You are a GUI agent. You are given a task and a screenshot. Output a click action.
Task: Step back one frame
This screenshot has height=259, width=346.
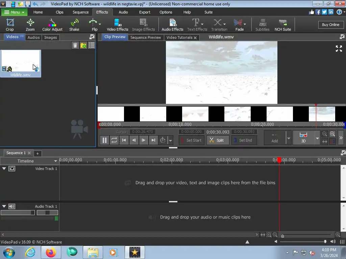click(x=134, y=140)
